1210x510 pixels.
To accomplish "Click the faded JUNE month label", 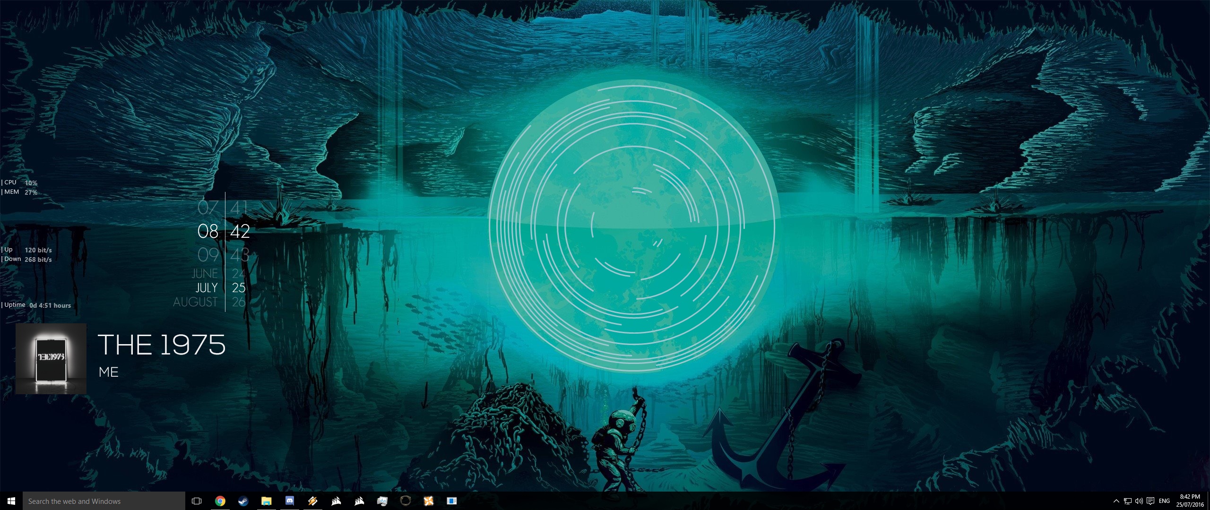I will [x=205, y=273].
